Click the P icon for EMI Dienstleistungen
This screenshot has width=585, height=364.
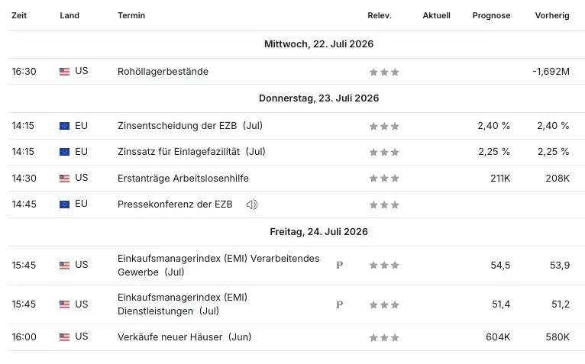[x=340, y=304]
